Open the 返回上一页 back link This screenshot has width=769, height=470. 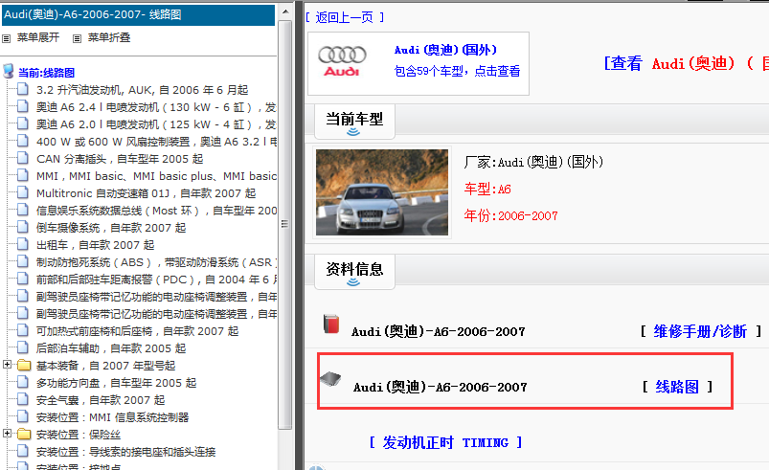345,17
